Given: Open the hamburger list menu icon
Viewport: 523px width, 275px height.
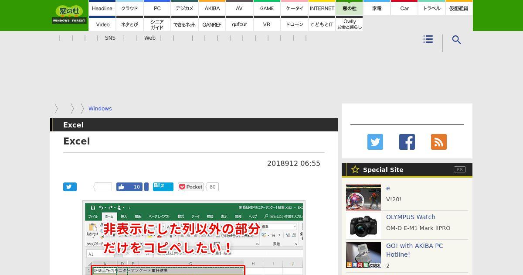Looking at the screenshot, I should [x=428, y=39].
